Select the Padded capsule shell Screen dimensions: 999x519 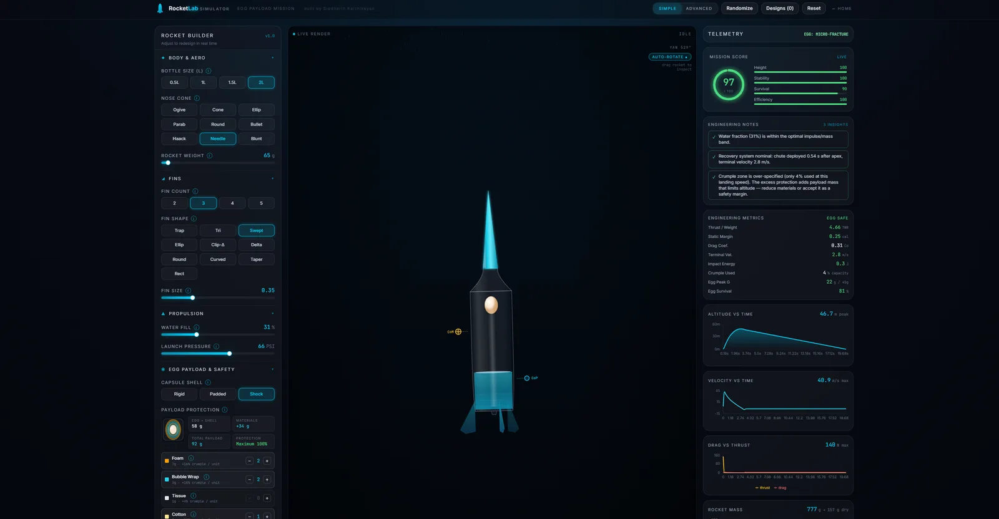click(218, 394)
